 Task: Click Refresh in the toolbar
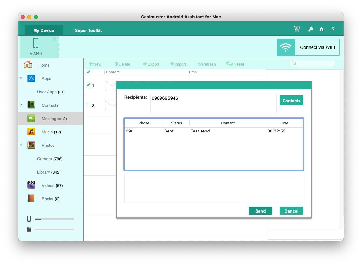point(207,64)
